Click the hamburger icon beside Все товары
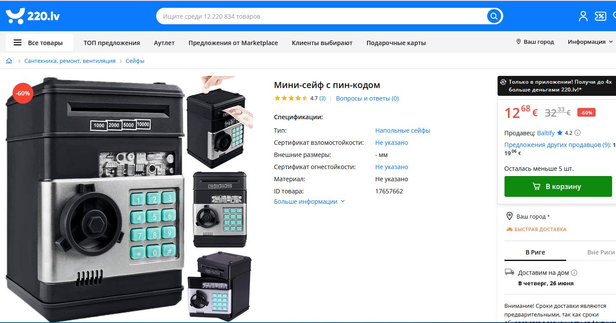This screenshot has height=323, width=616. click(x=17, y=42)
